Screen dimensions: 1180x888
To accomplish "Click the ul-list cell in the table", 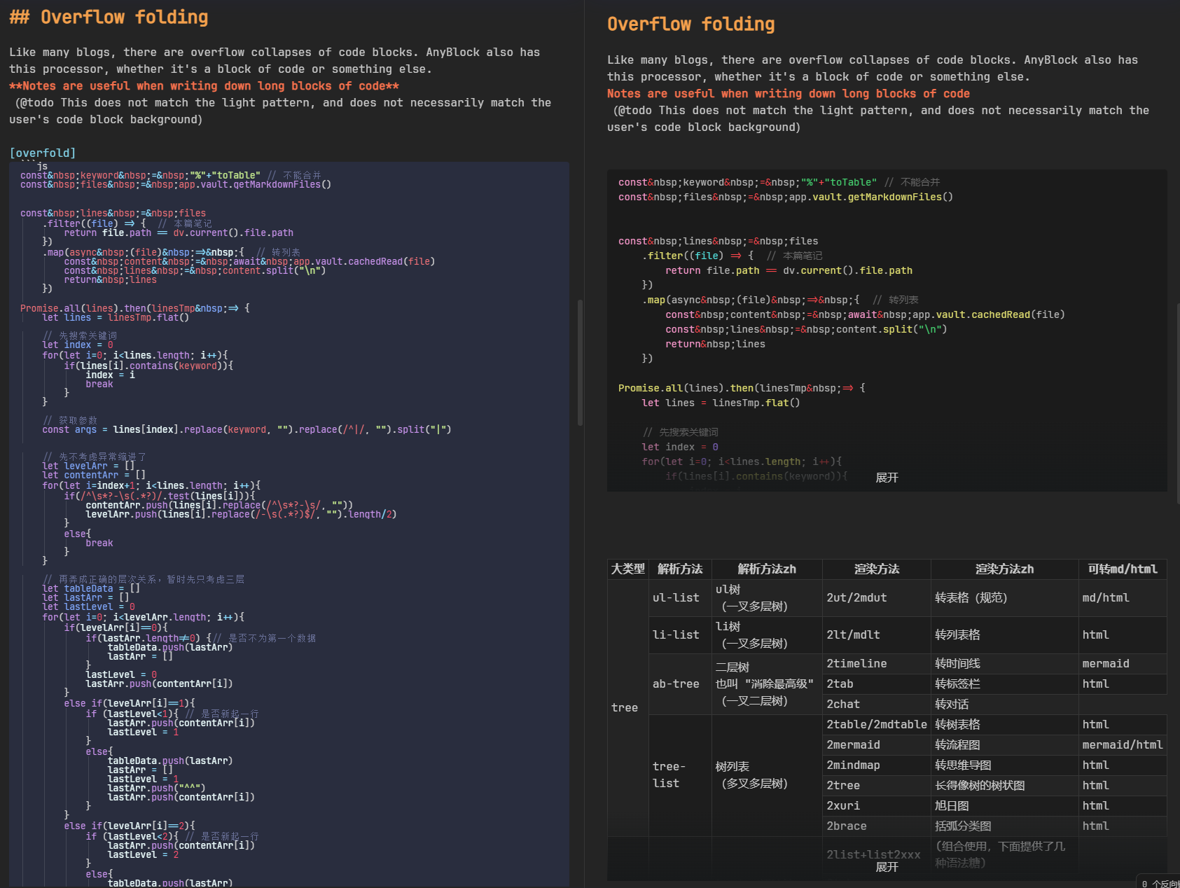I will [x=676, y=598].
